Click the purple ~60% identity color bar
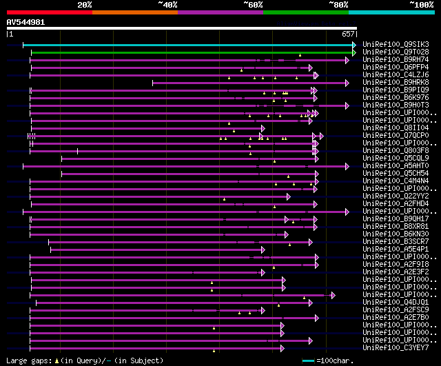This screenshot has height=366, width=441. (220, 12)
